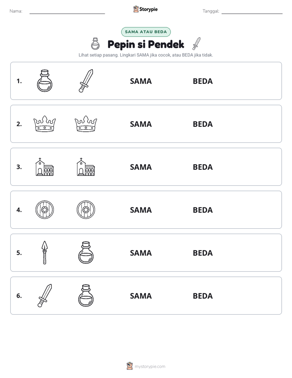This screenshot has height=378, width=292.
Task: Click the potion bottle in row 1
Action: [x=45, y=81]
